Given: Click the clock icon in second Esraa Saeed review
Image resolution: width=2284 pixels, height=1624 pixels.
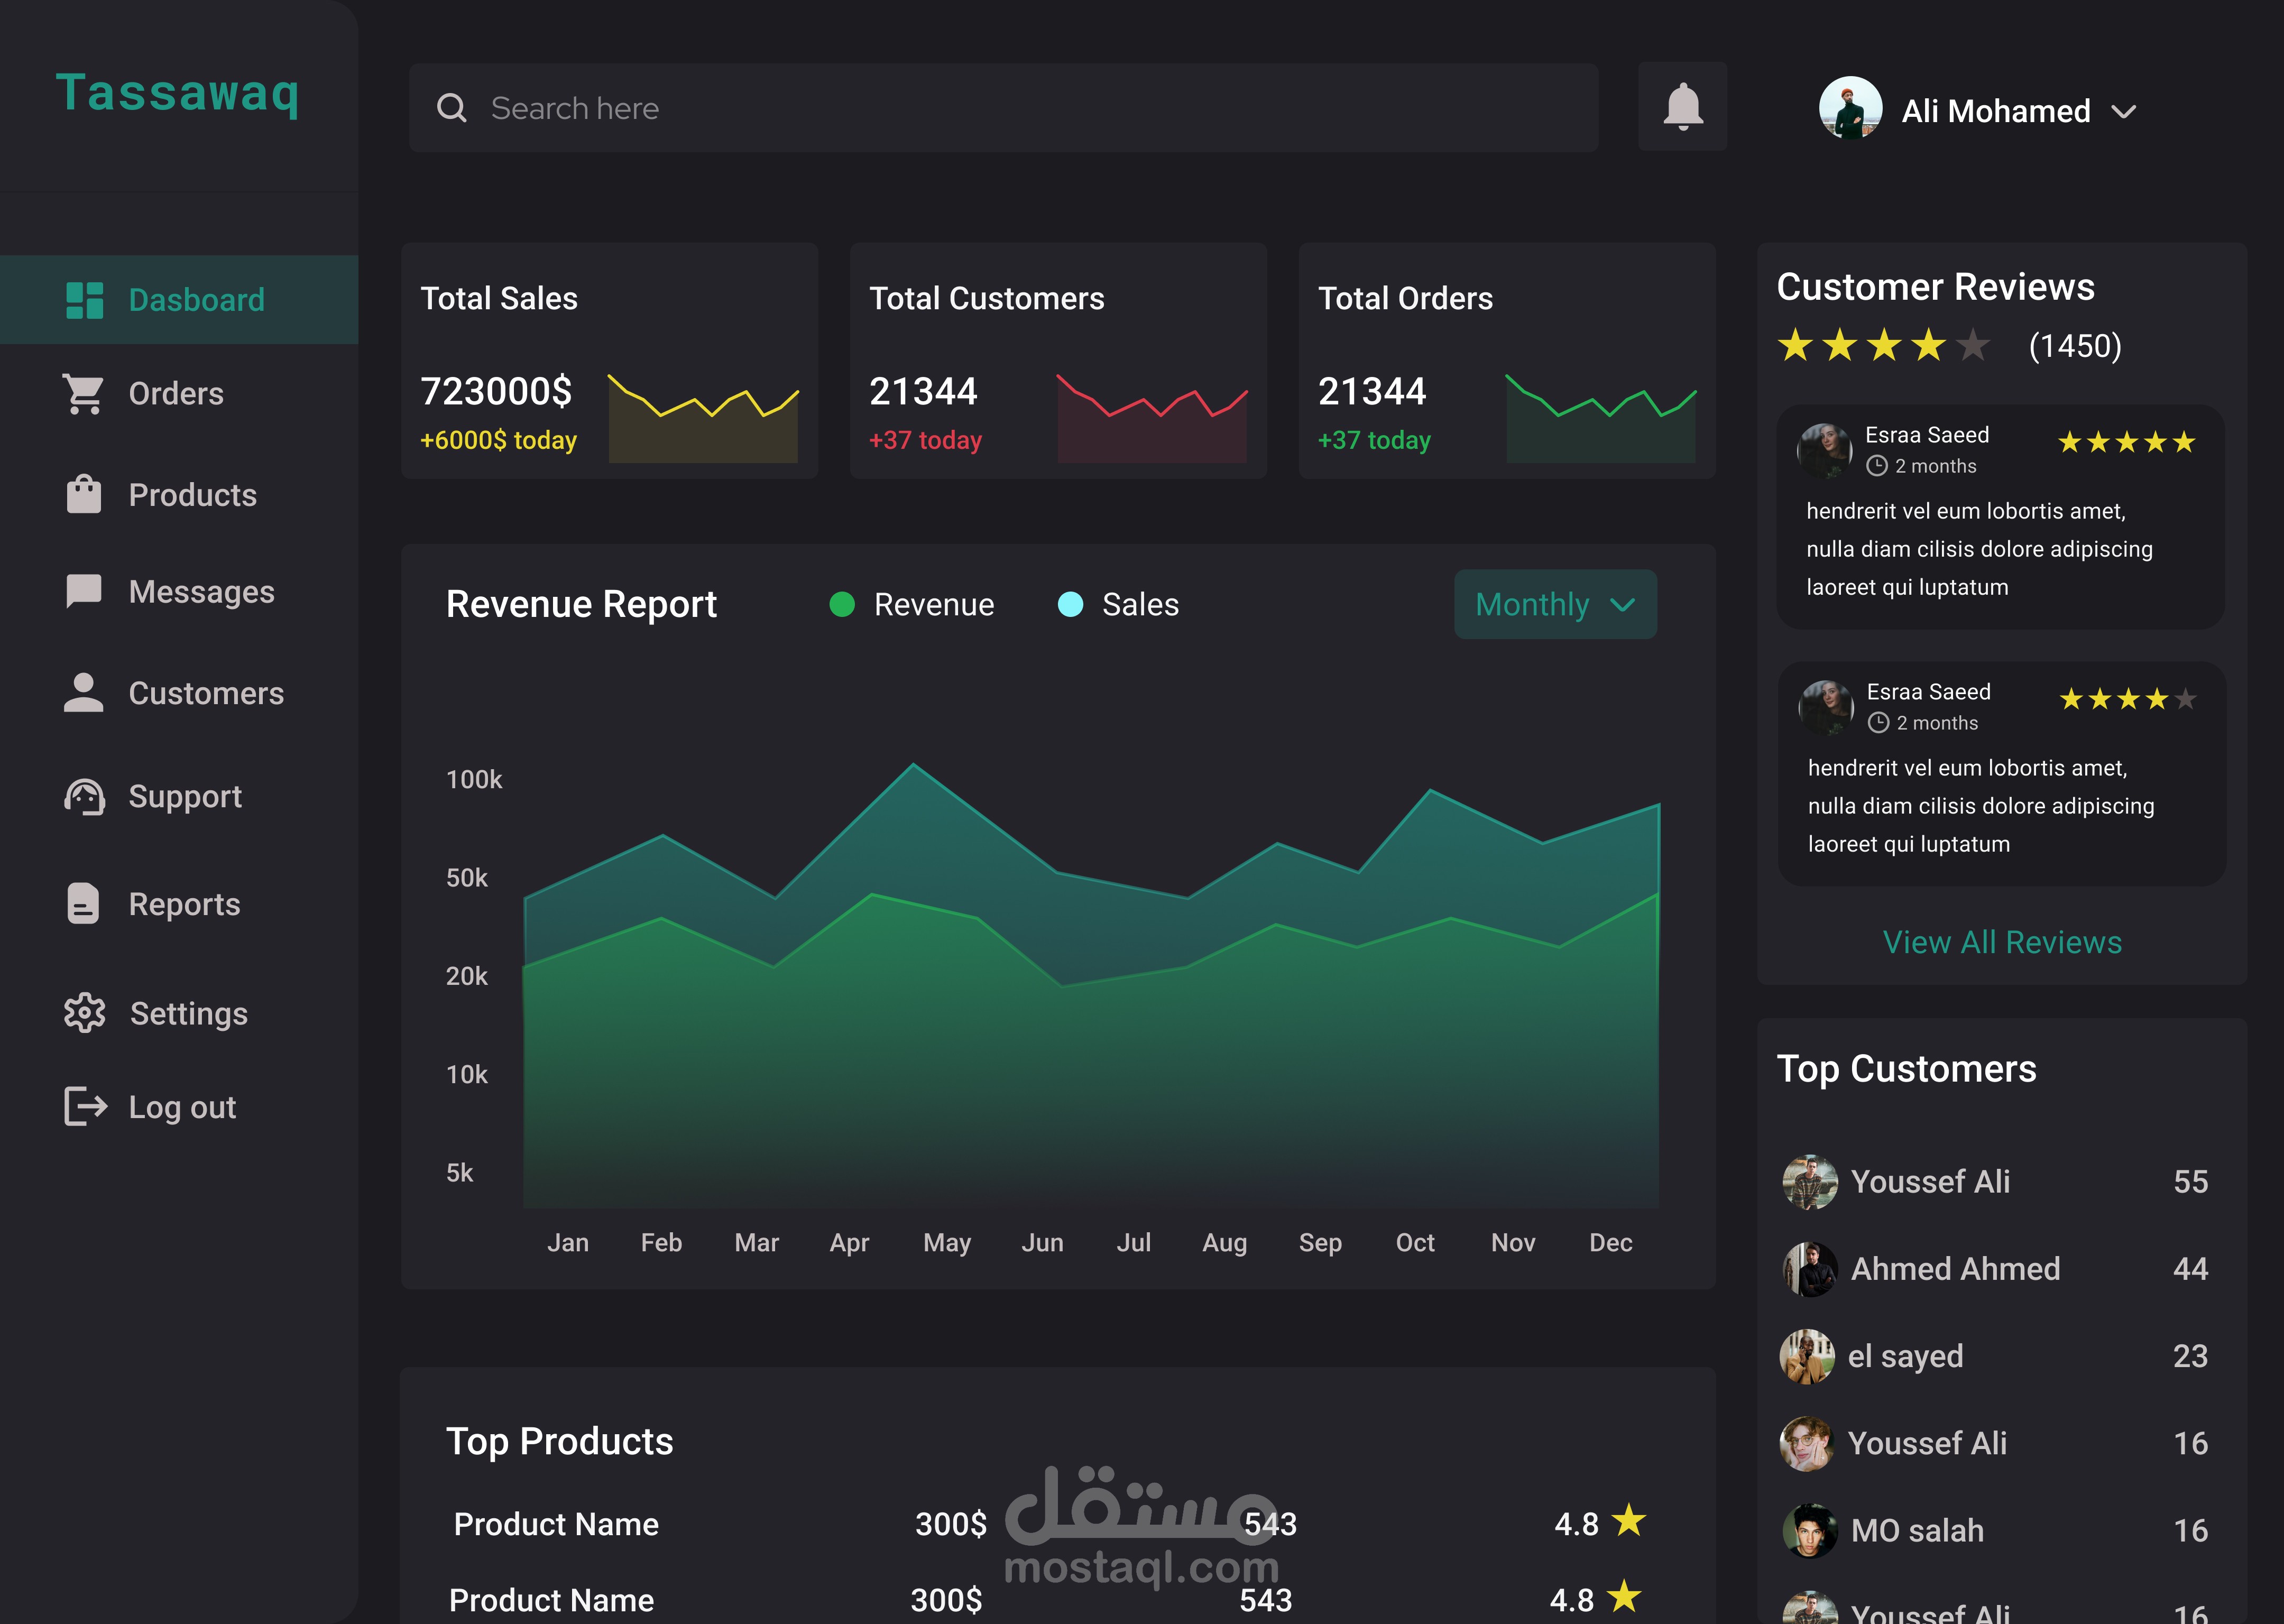Looking at the screenshot, I should 1879,723.
